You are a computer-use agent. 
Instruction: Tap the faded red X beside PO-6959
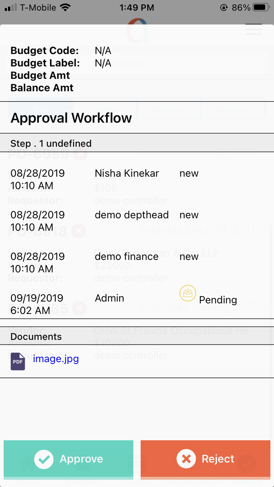[80, 154]
